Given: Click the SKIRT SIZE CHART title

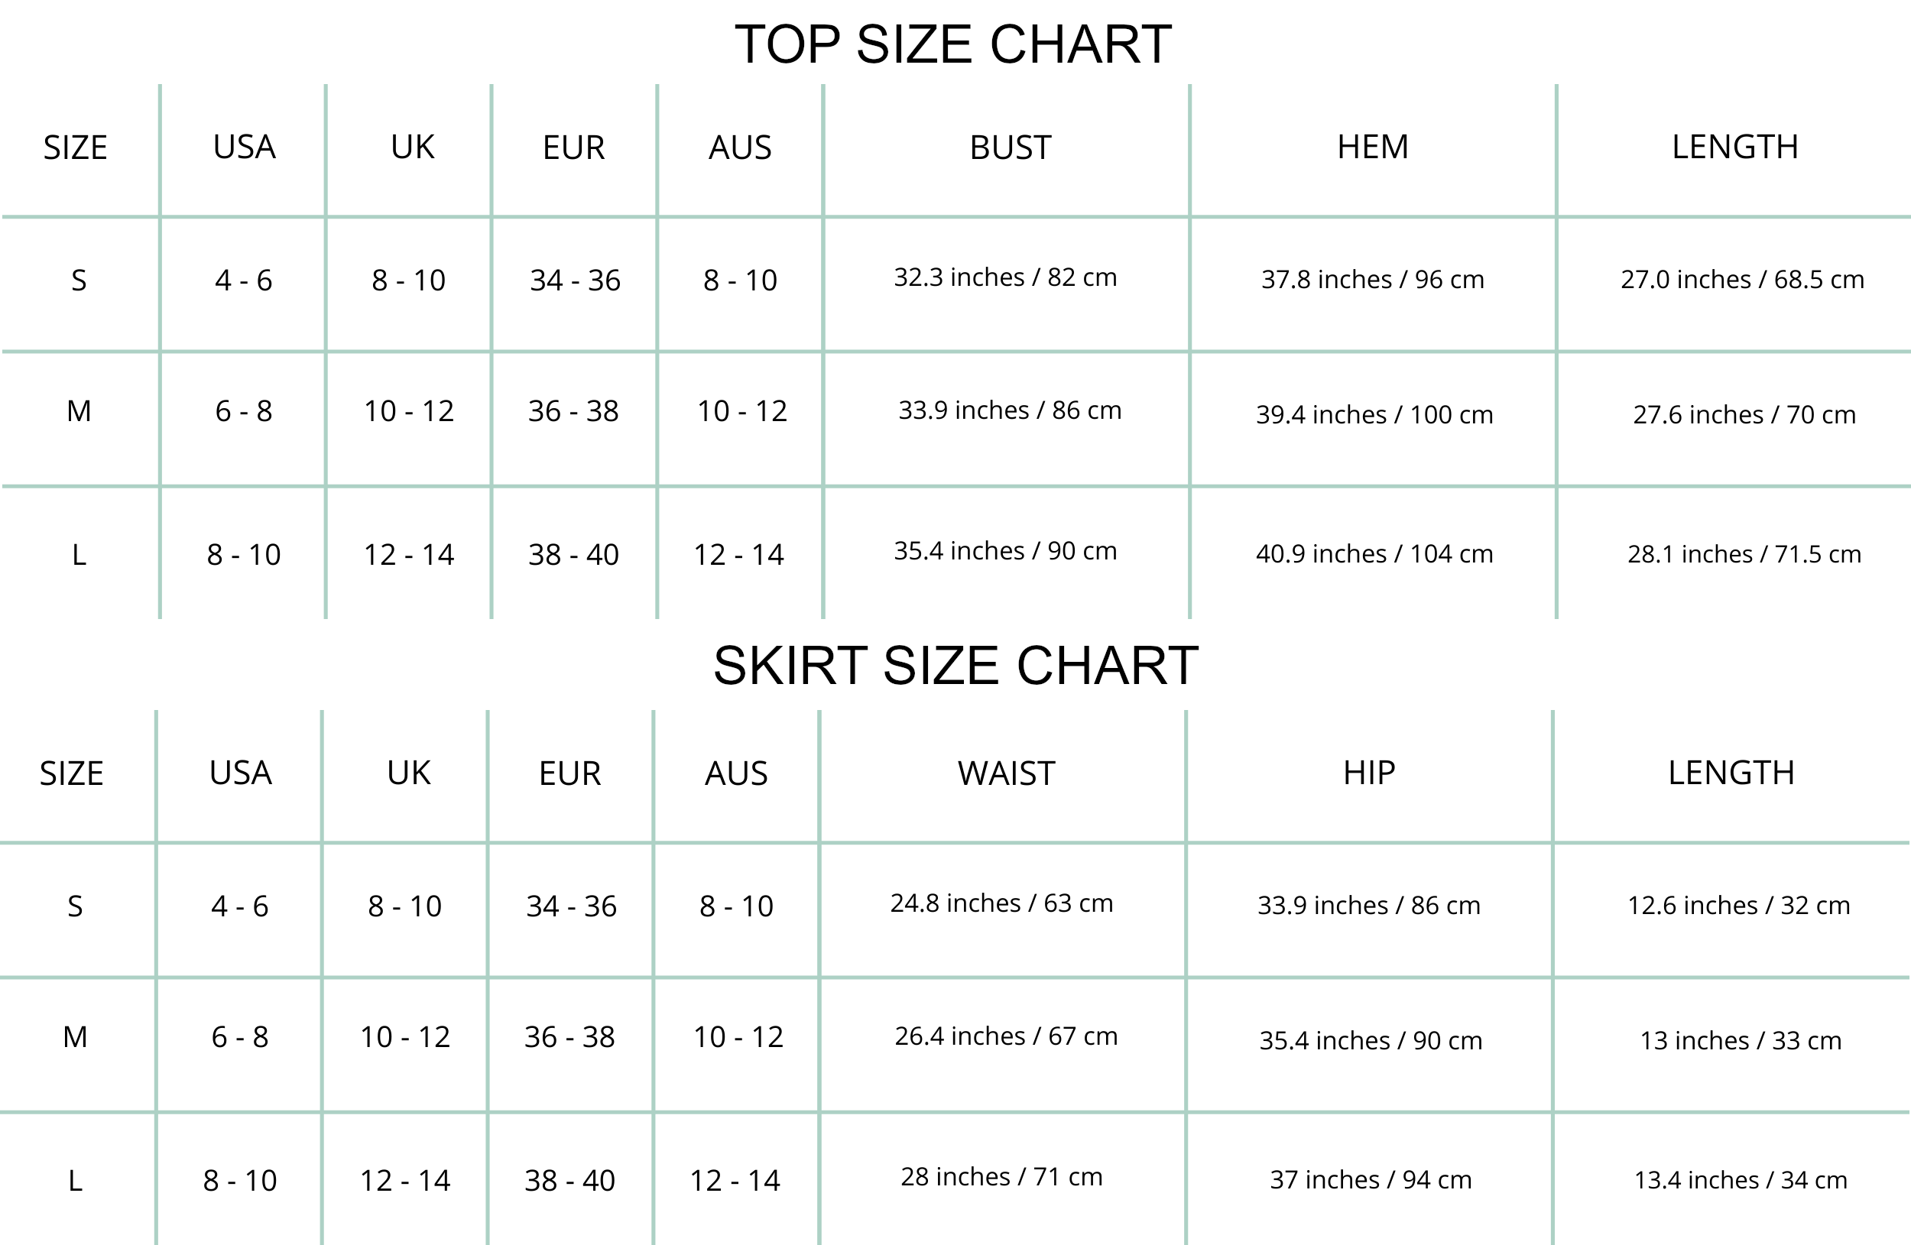Looking at the screenshot, I should [955, 666].
